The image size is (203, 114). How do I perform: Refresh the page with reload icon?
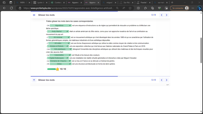pos(11,8)
